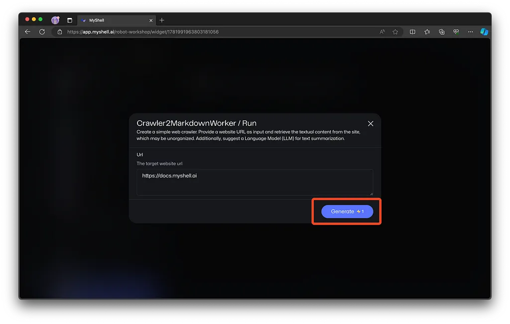Open a new tab with plus button

(x=162, y=20)
